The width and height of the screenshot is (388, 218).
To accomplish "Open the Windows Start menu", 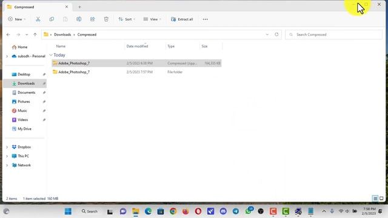I will 68,211.
